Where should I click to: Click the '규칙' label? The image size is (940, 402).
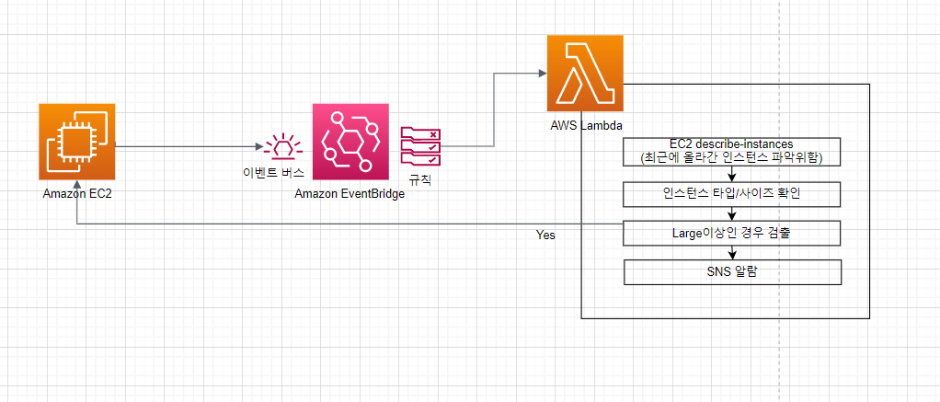tap(420, 179)
